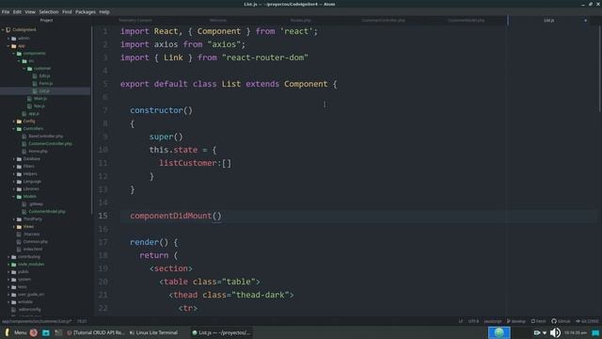This screenshot has height=339, width=602.
Task: Click the Fetch status bar button
Action: (x=538, y=321)
